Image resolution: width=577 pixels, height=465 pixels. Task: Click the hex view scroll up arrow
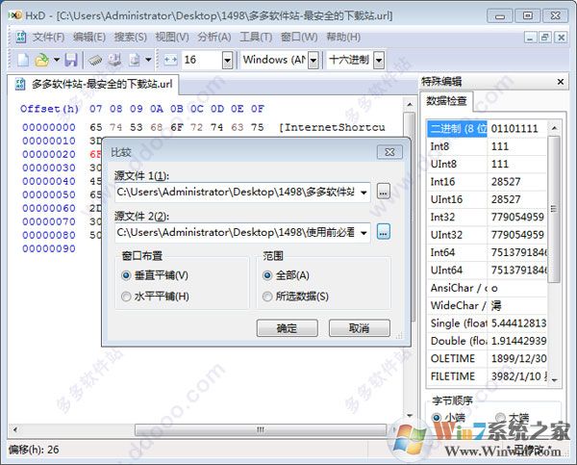click(410, 105)
